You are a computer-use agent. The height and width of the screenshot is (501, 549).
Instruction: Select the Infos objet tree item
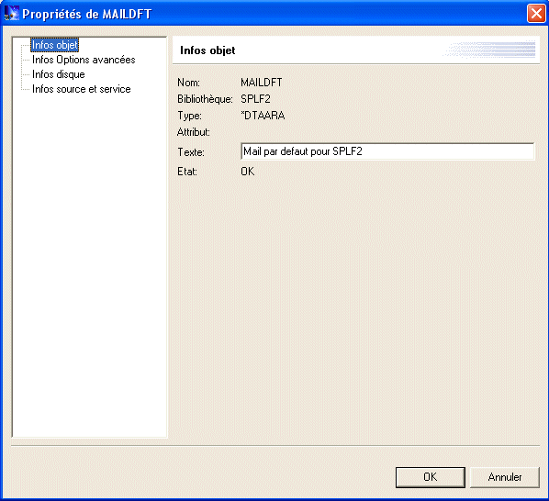pyautogui.click(x=54, y=45)
